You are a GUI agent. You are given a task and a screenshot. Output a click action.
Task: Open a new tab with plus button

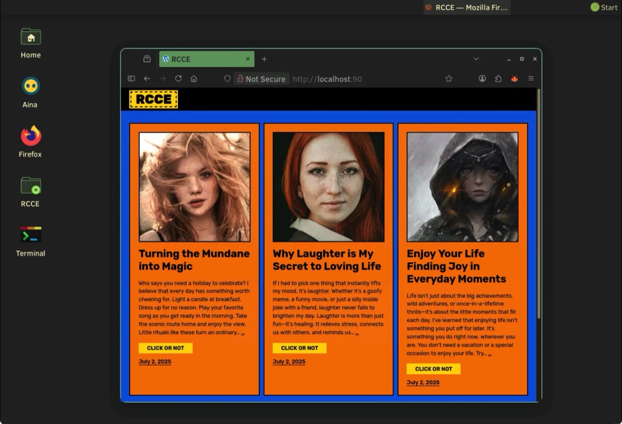pyautogui.click(x=264, y=59)
